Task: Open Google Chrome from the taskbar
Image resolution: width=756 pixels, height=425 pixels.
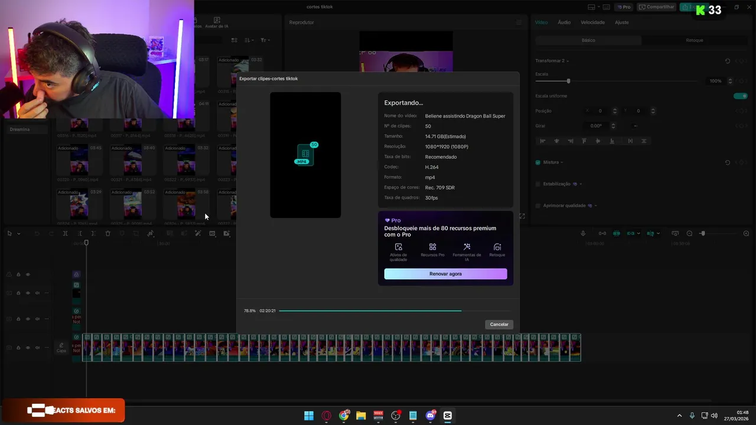Action: tap(344, 416)
